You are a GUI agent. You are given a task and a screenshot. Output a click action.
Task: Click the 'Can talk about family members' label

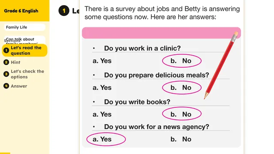24,40
